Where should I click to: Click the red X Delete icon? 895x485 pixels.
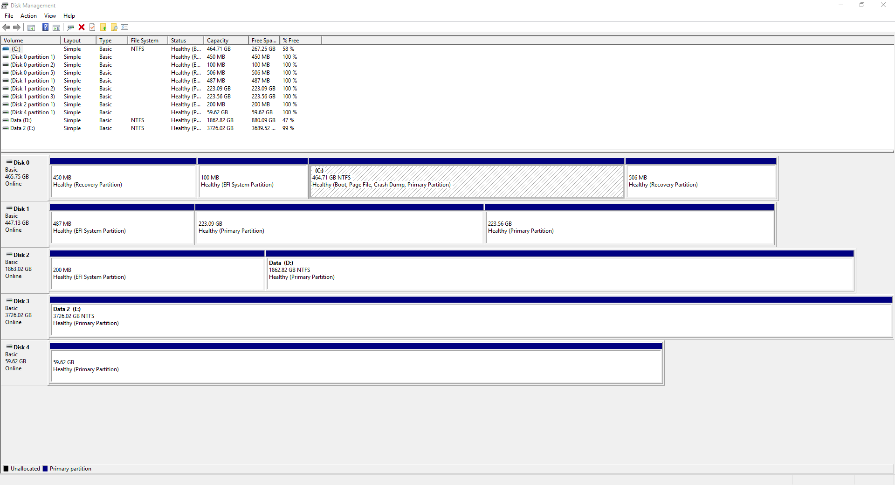point(82,28)
